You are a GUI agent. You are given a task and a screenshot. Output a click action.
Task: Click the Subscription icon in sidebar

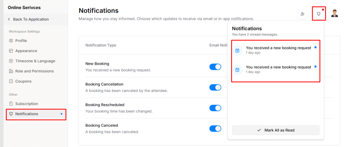point(11,104)
